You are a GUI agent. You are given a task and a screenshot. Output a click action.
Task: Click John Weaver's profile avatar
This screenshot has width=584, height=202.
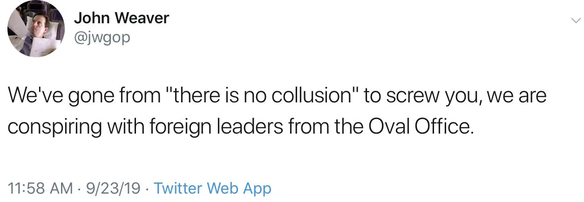pos(36,29)
